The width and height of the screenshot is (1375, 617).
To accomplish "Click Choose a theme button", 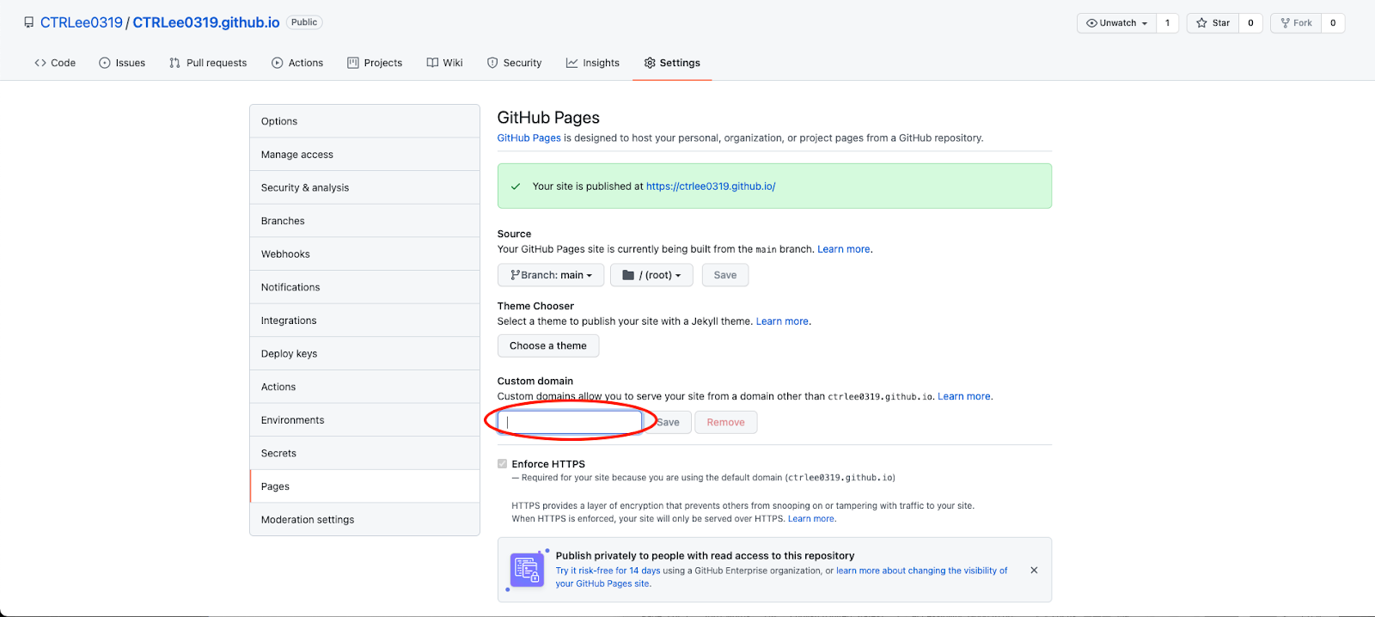I will tap(548, 345).
